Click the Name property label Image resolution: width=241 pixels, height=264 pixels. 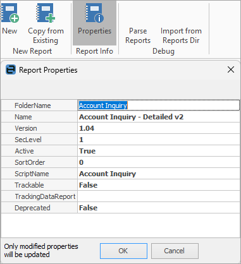(x=23, y=117)
